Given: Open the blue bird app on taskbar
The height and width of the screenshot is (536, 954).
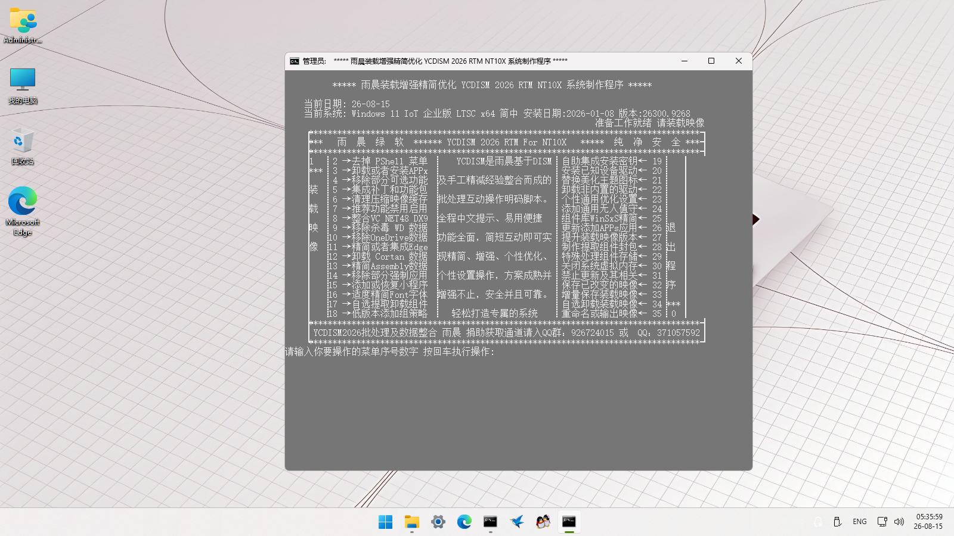Looking at the screenshot, I should click(517, 522).
